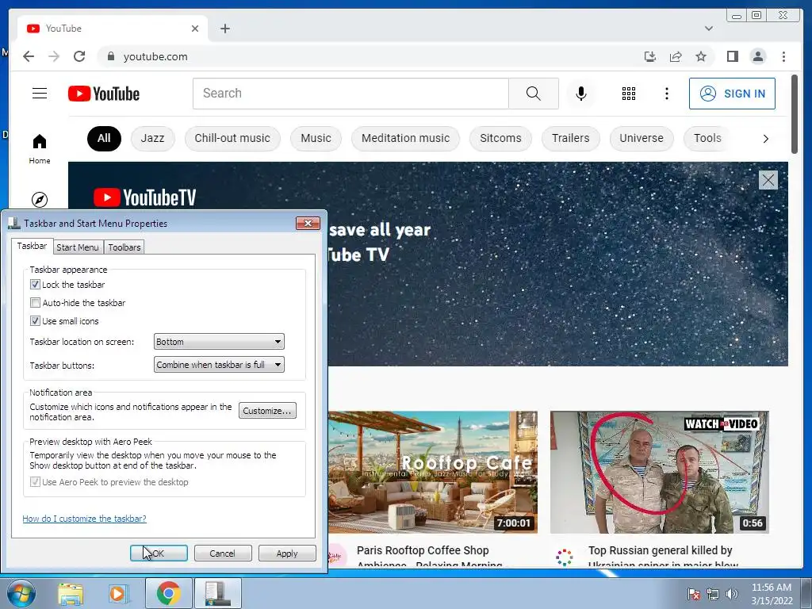
Task: Click the YouTube logo
Action: [x=104, y=94]
